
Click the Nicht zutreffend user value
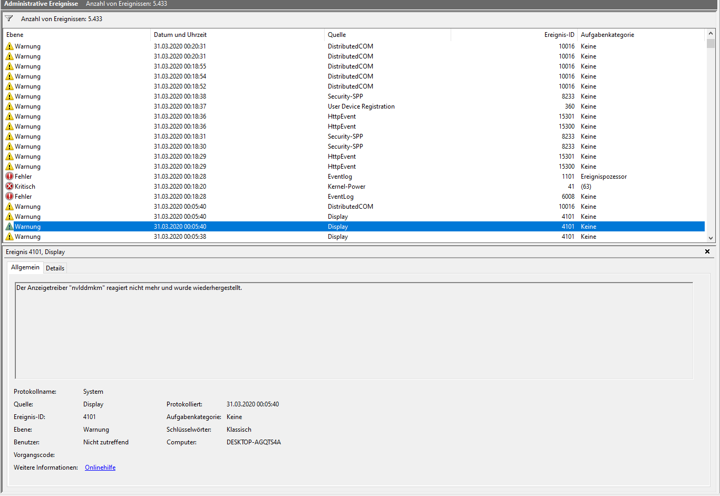pyautogui.click(x=106, y=442)
